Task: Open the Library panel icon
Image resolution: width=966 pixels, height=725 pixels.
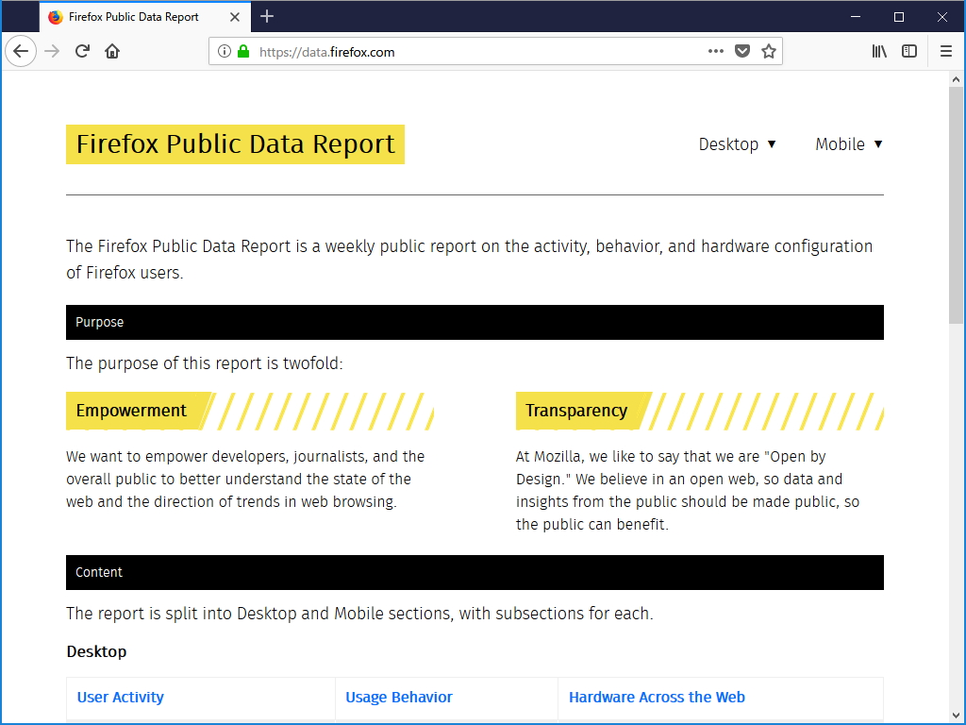Action: point(879,51)
